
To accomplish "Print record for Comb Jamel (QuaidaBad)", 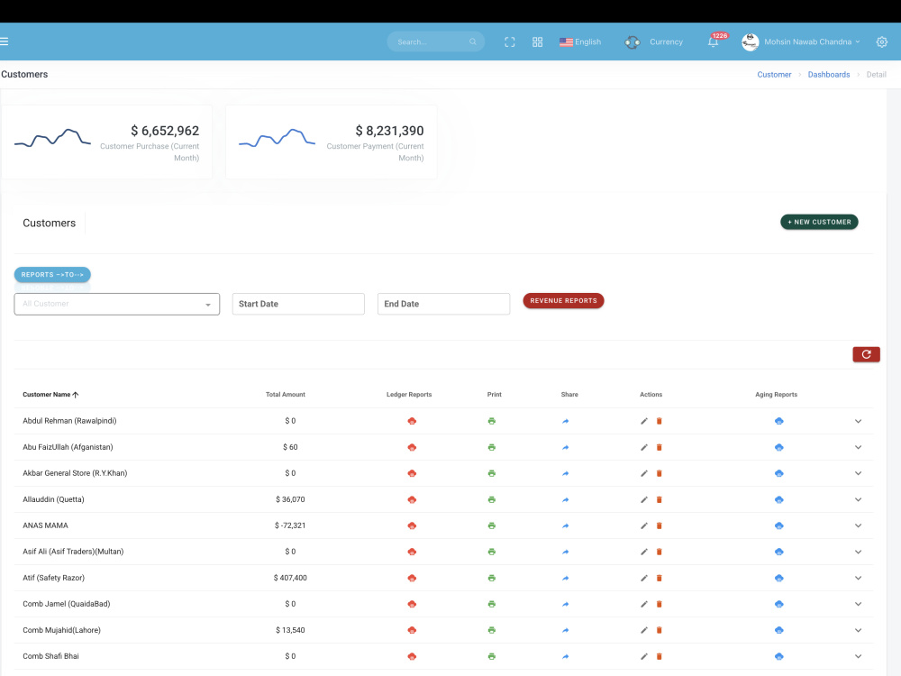I will click(491, 604).
